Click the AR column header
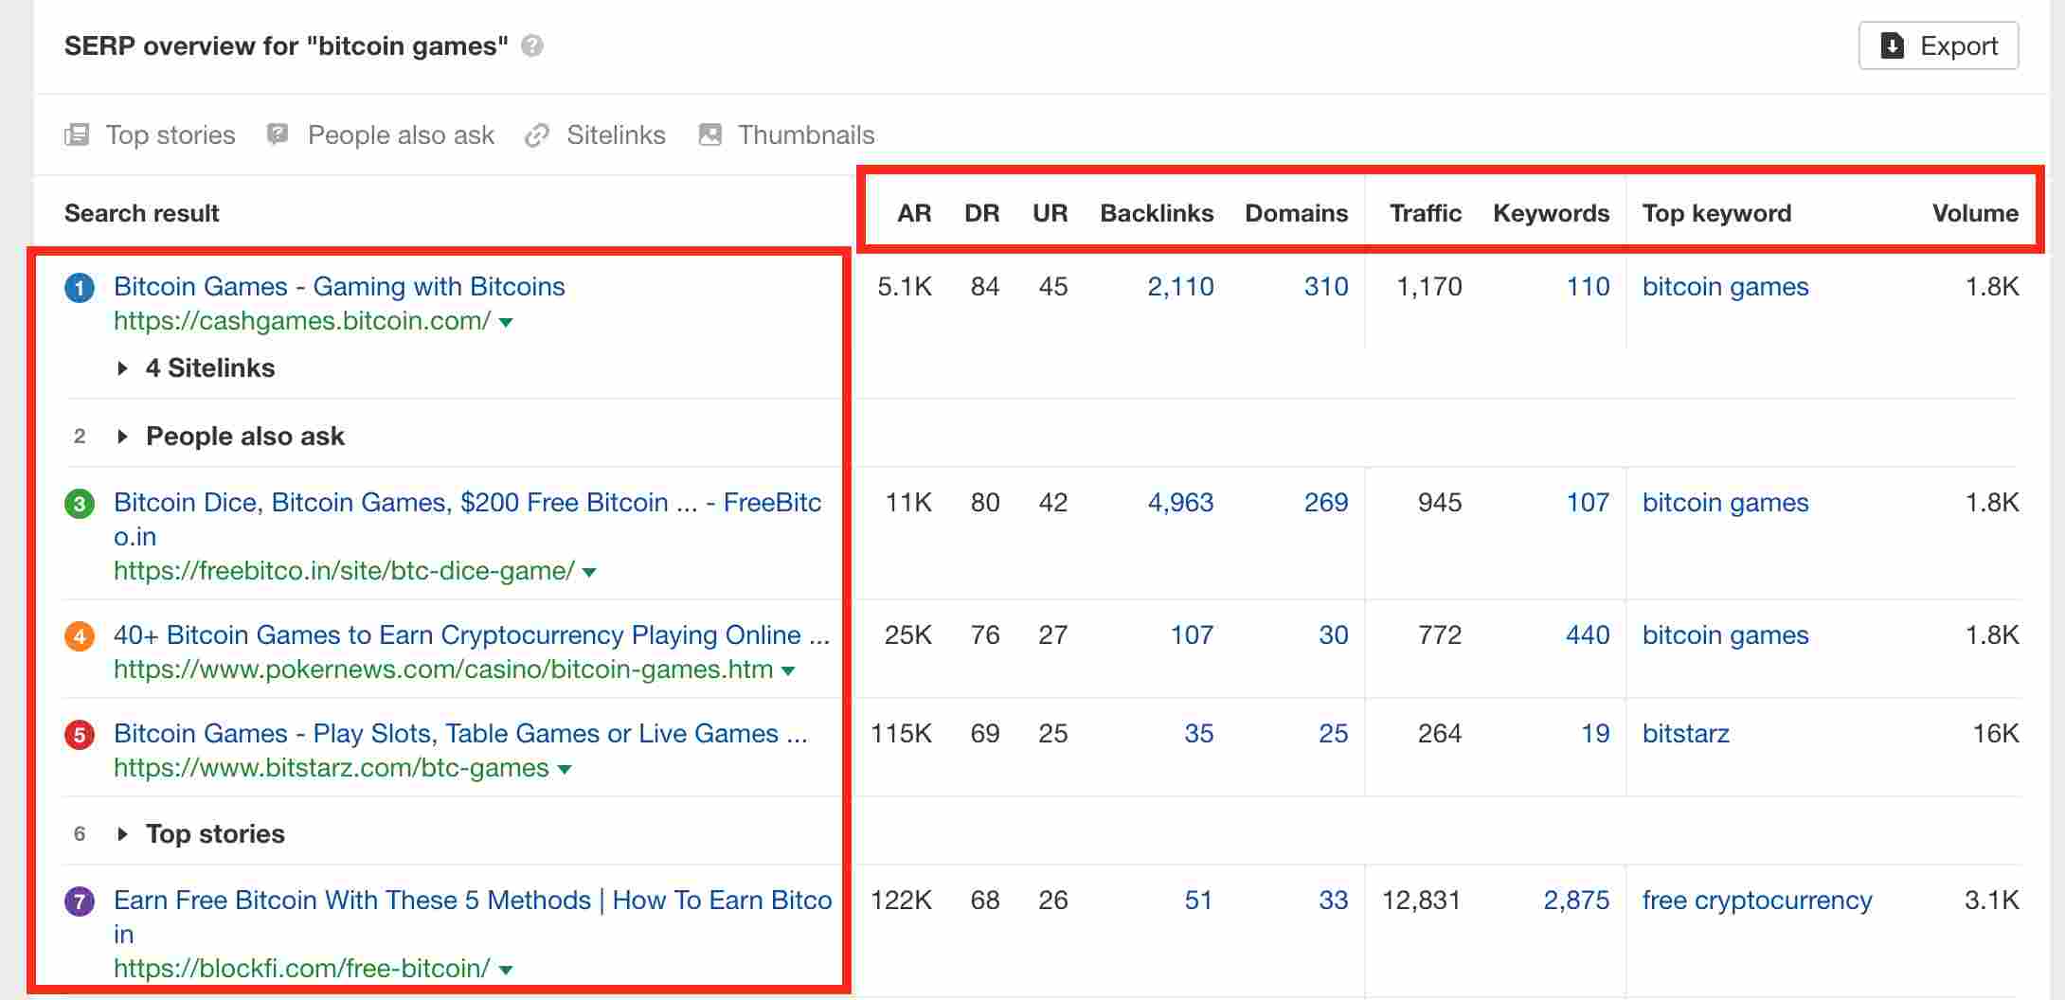The image size is (2065, 1000). (914, 213)
